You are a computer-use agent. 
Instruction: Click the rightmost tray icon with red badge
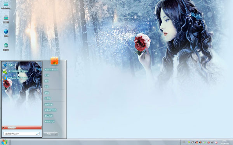[216, 142]
